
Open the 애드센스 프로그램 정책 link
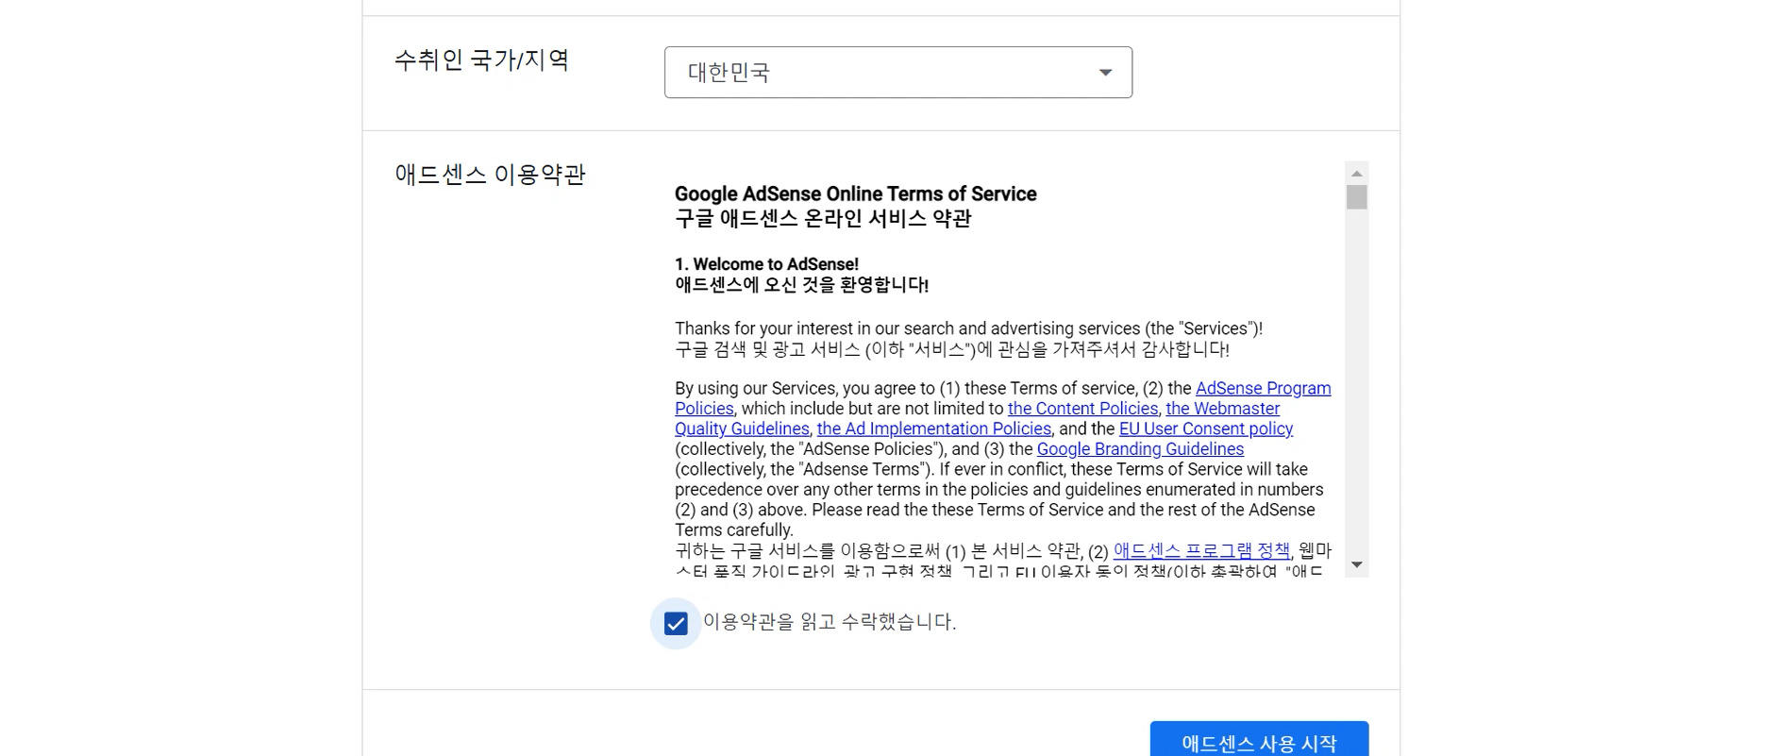tap(1201, 550)
